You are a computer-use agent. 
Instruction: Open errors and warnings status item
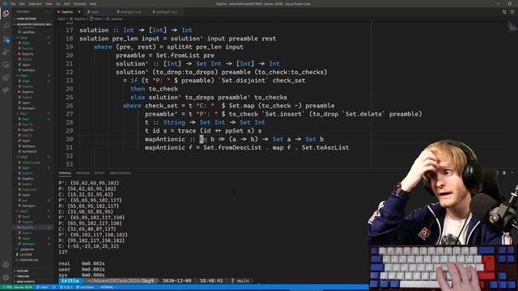[x=66, y=288]
